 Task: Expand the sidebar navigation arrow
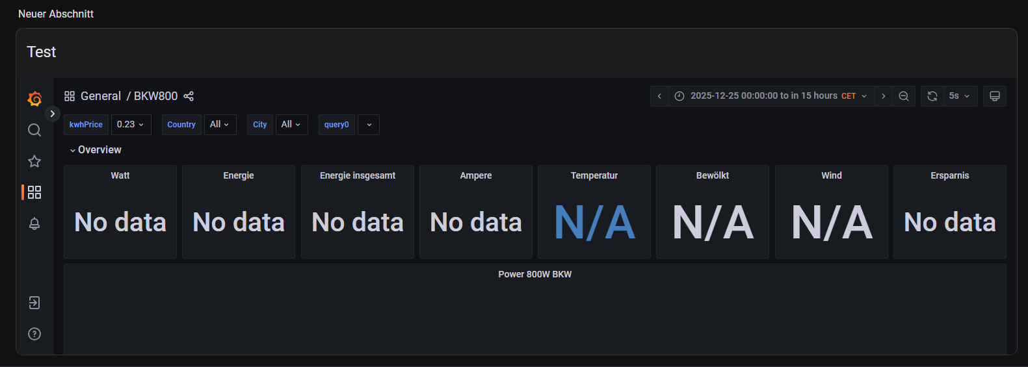click(53, 114)
